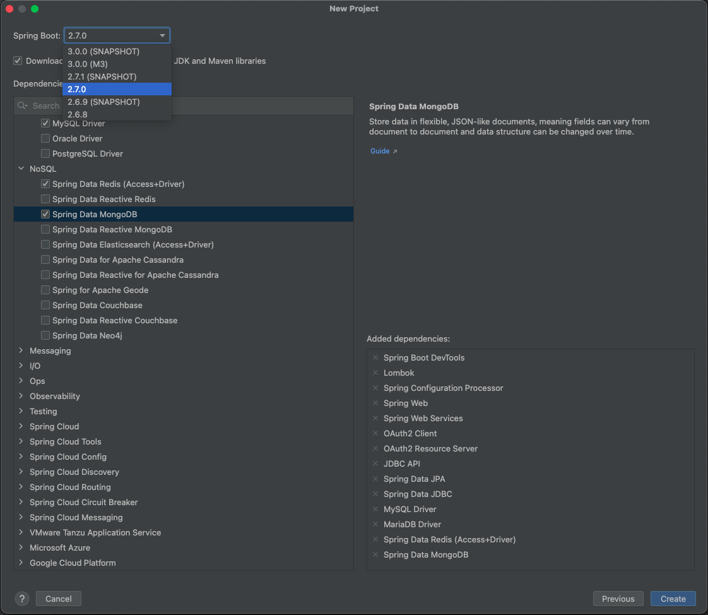This screenshot has width=708, height=615.
Task: Expand the Microsoft Azure category
Action: click(21, 547)
